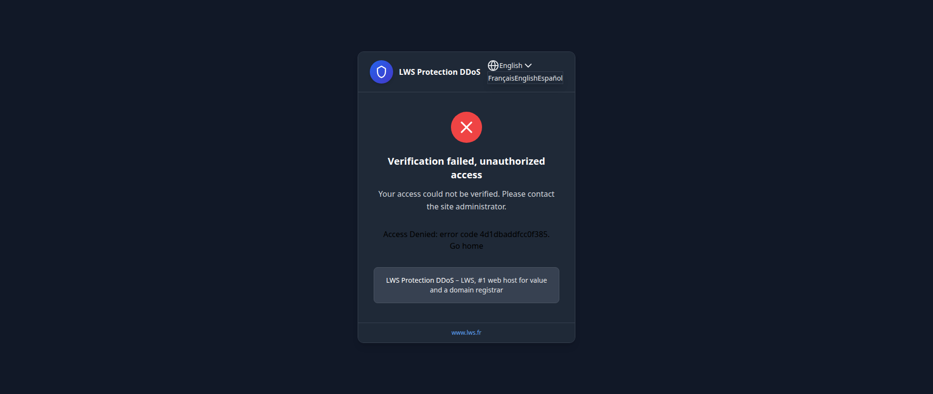Open the www.lws.fr footer link

[x=466, y=333]
